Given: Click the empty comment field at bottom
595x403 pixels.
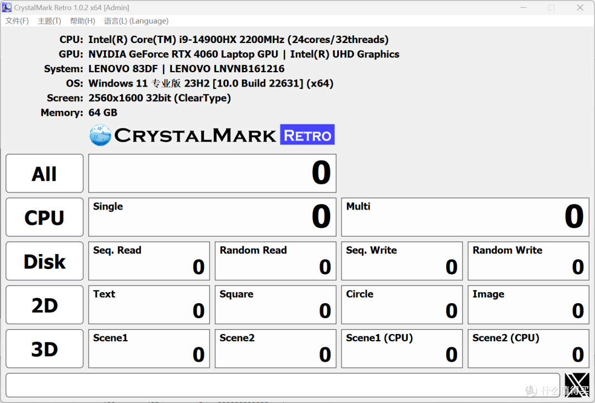Looking at the screenshot, I should point(283,385).
